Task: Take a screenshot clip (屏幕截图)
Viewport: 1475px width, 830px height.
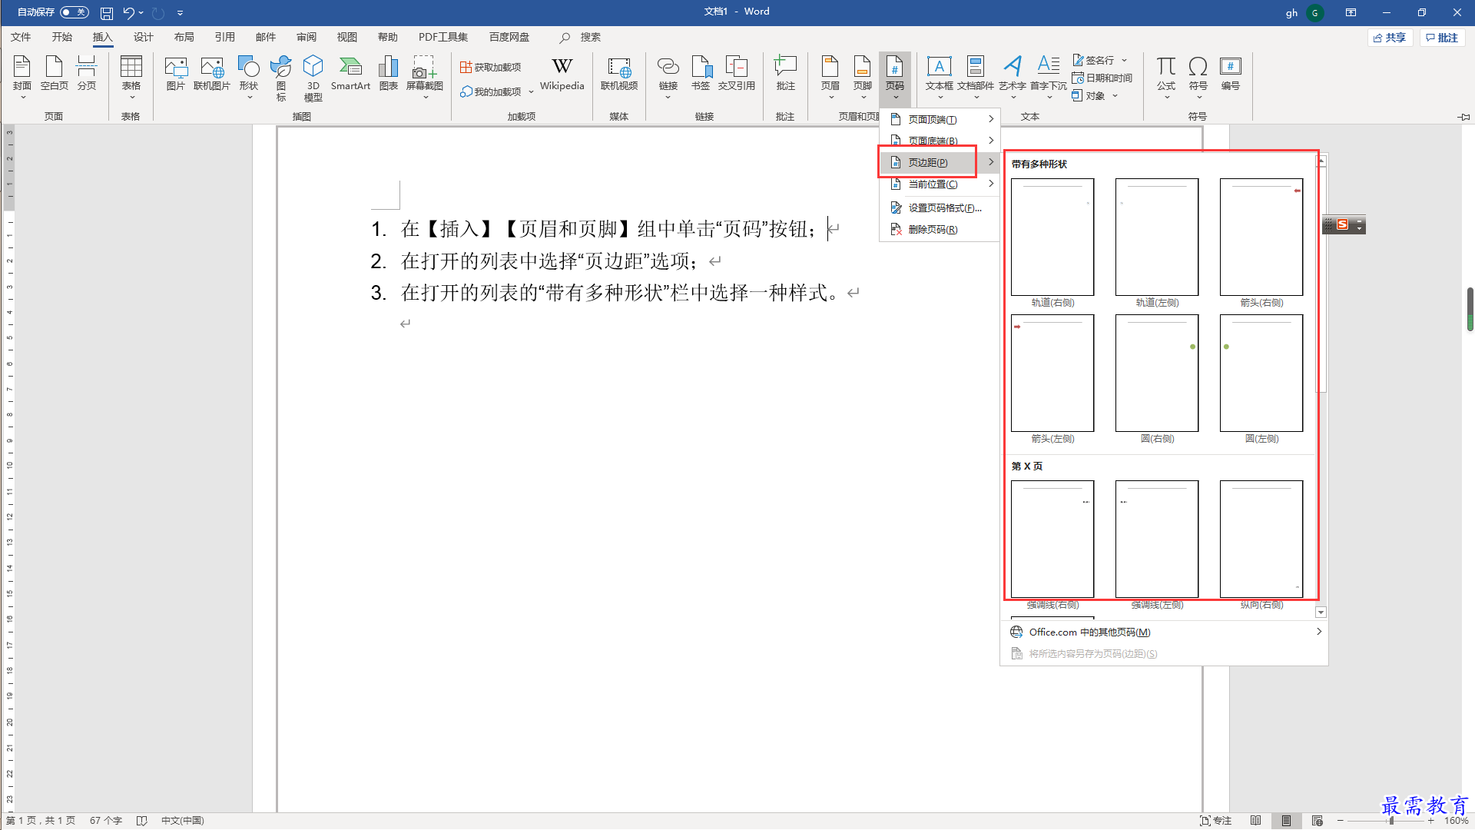Action: [425, 77]
